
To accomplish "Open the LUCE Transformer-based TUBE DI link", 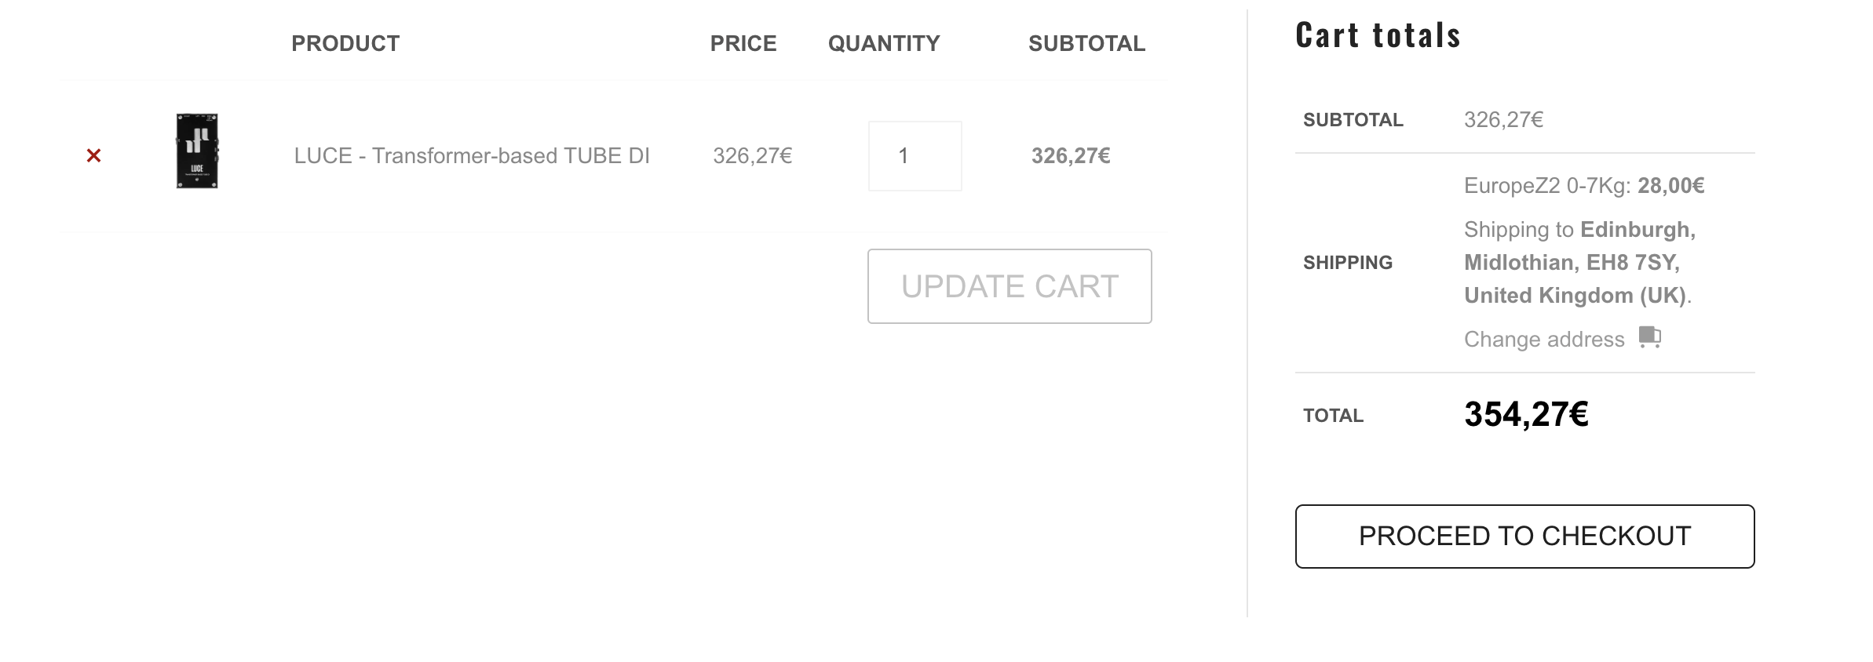I will coord(472,156).
